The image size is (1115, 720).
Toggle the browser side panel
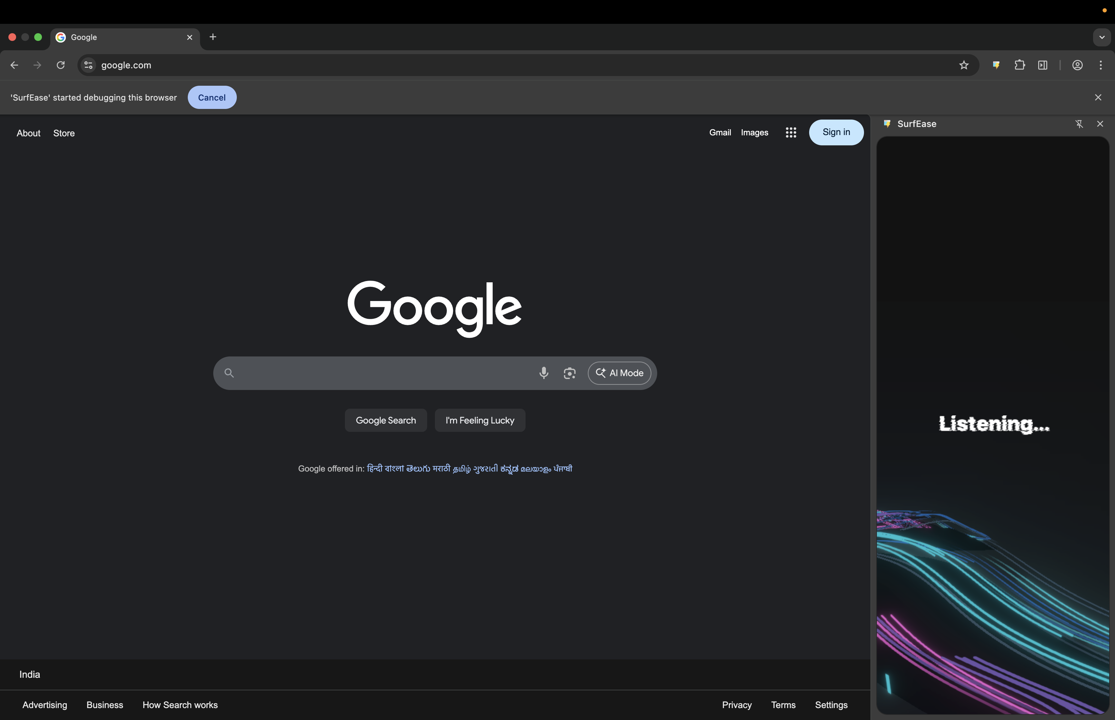(x=1042, y=65)
